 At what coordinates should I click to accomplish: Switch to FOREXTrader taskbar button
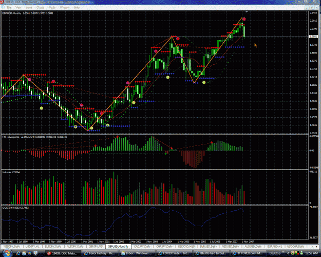[x=175, y=253]
